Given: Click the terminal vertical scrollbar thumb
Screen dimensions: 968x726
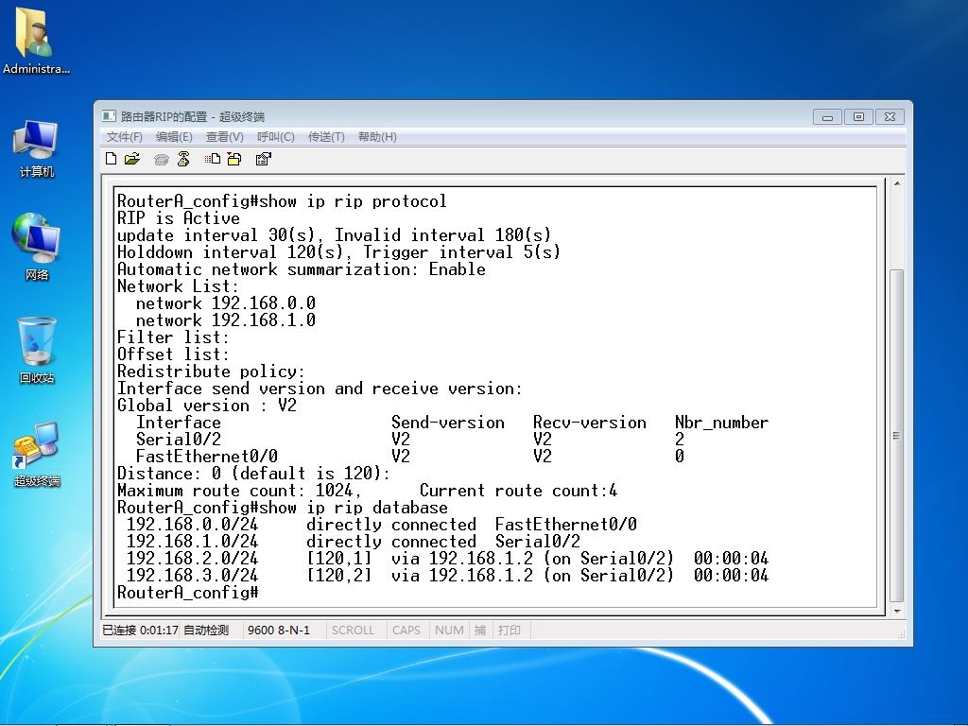Looking at the screenshot, I should tap(897, 435).
